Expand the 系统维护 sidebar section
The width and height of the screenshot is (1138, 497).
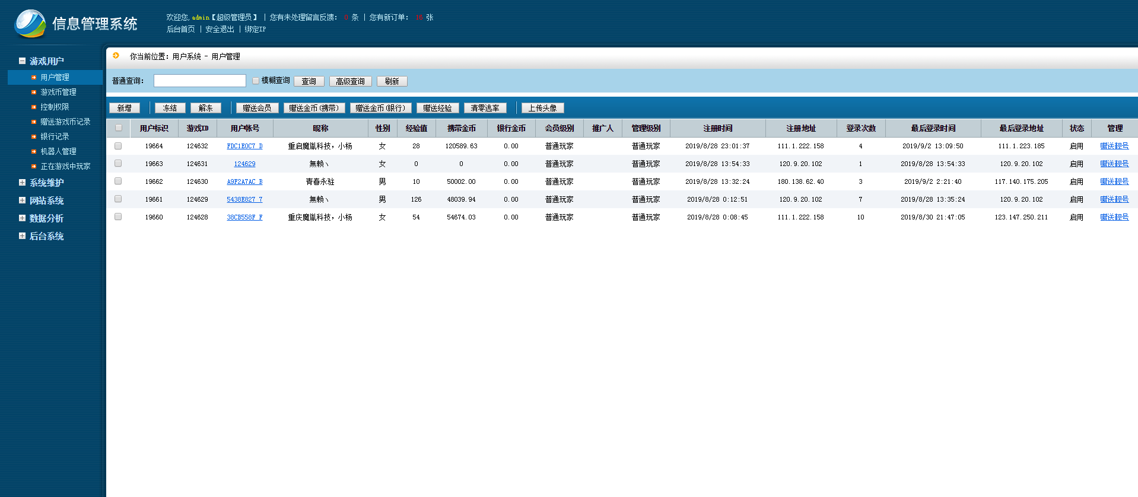22,183
